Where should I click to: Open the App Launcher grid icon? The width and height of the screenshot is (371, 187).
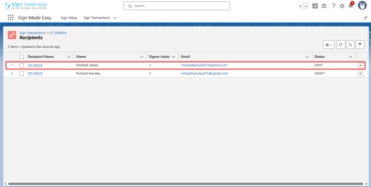coord(11,18)
